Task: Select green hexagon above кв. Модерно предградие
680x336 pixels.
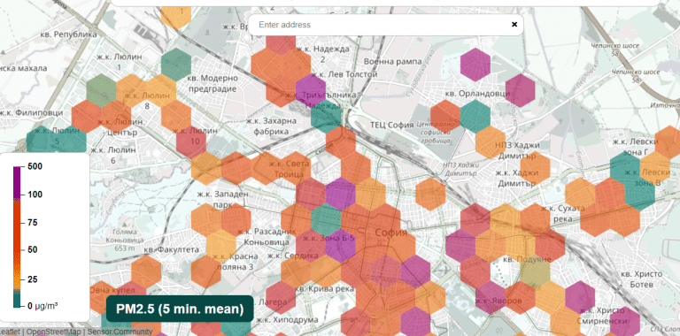Action: pos(176,65)
